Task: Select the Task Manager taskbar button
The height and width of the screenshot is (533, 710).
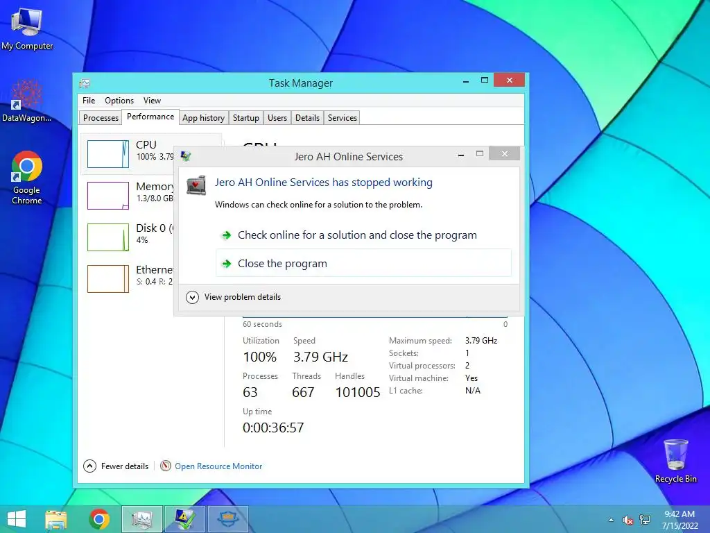Action: [x=141, y=519]
